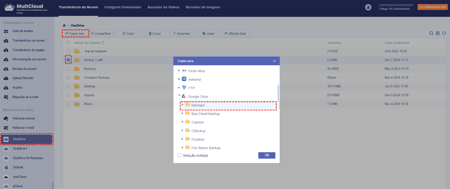This screenshot has width=450, height=189.
Task: Toggle the select-all header checkbox
Action: pyautogui.click(x=68, y=43)
